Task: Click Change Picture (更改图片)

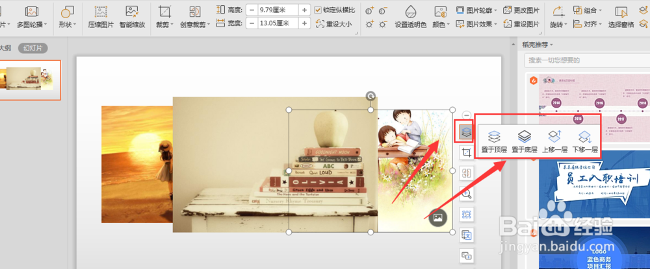Action: [x=521, y=10]
